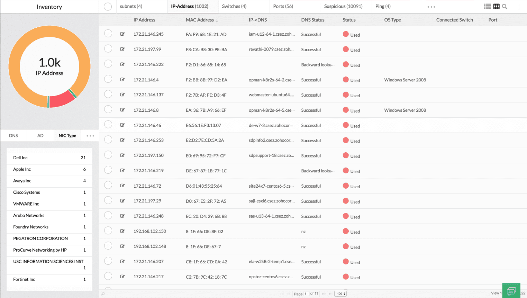This screenshot has width=527, height=298.
Task: Click edit icon for 172.21.146.4
Action: click(x=122, y=80)
